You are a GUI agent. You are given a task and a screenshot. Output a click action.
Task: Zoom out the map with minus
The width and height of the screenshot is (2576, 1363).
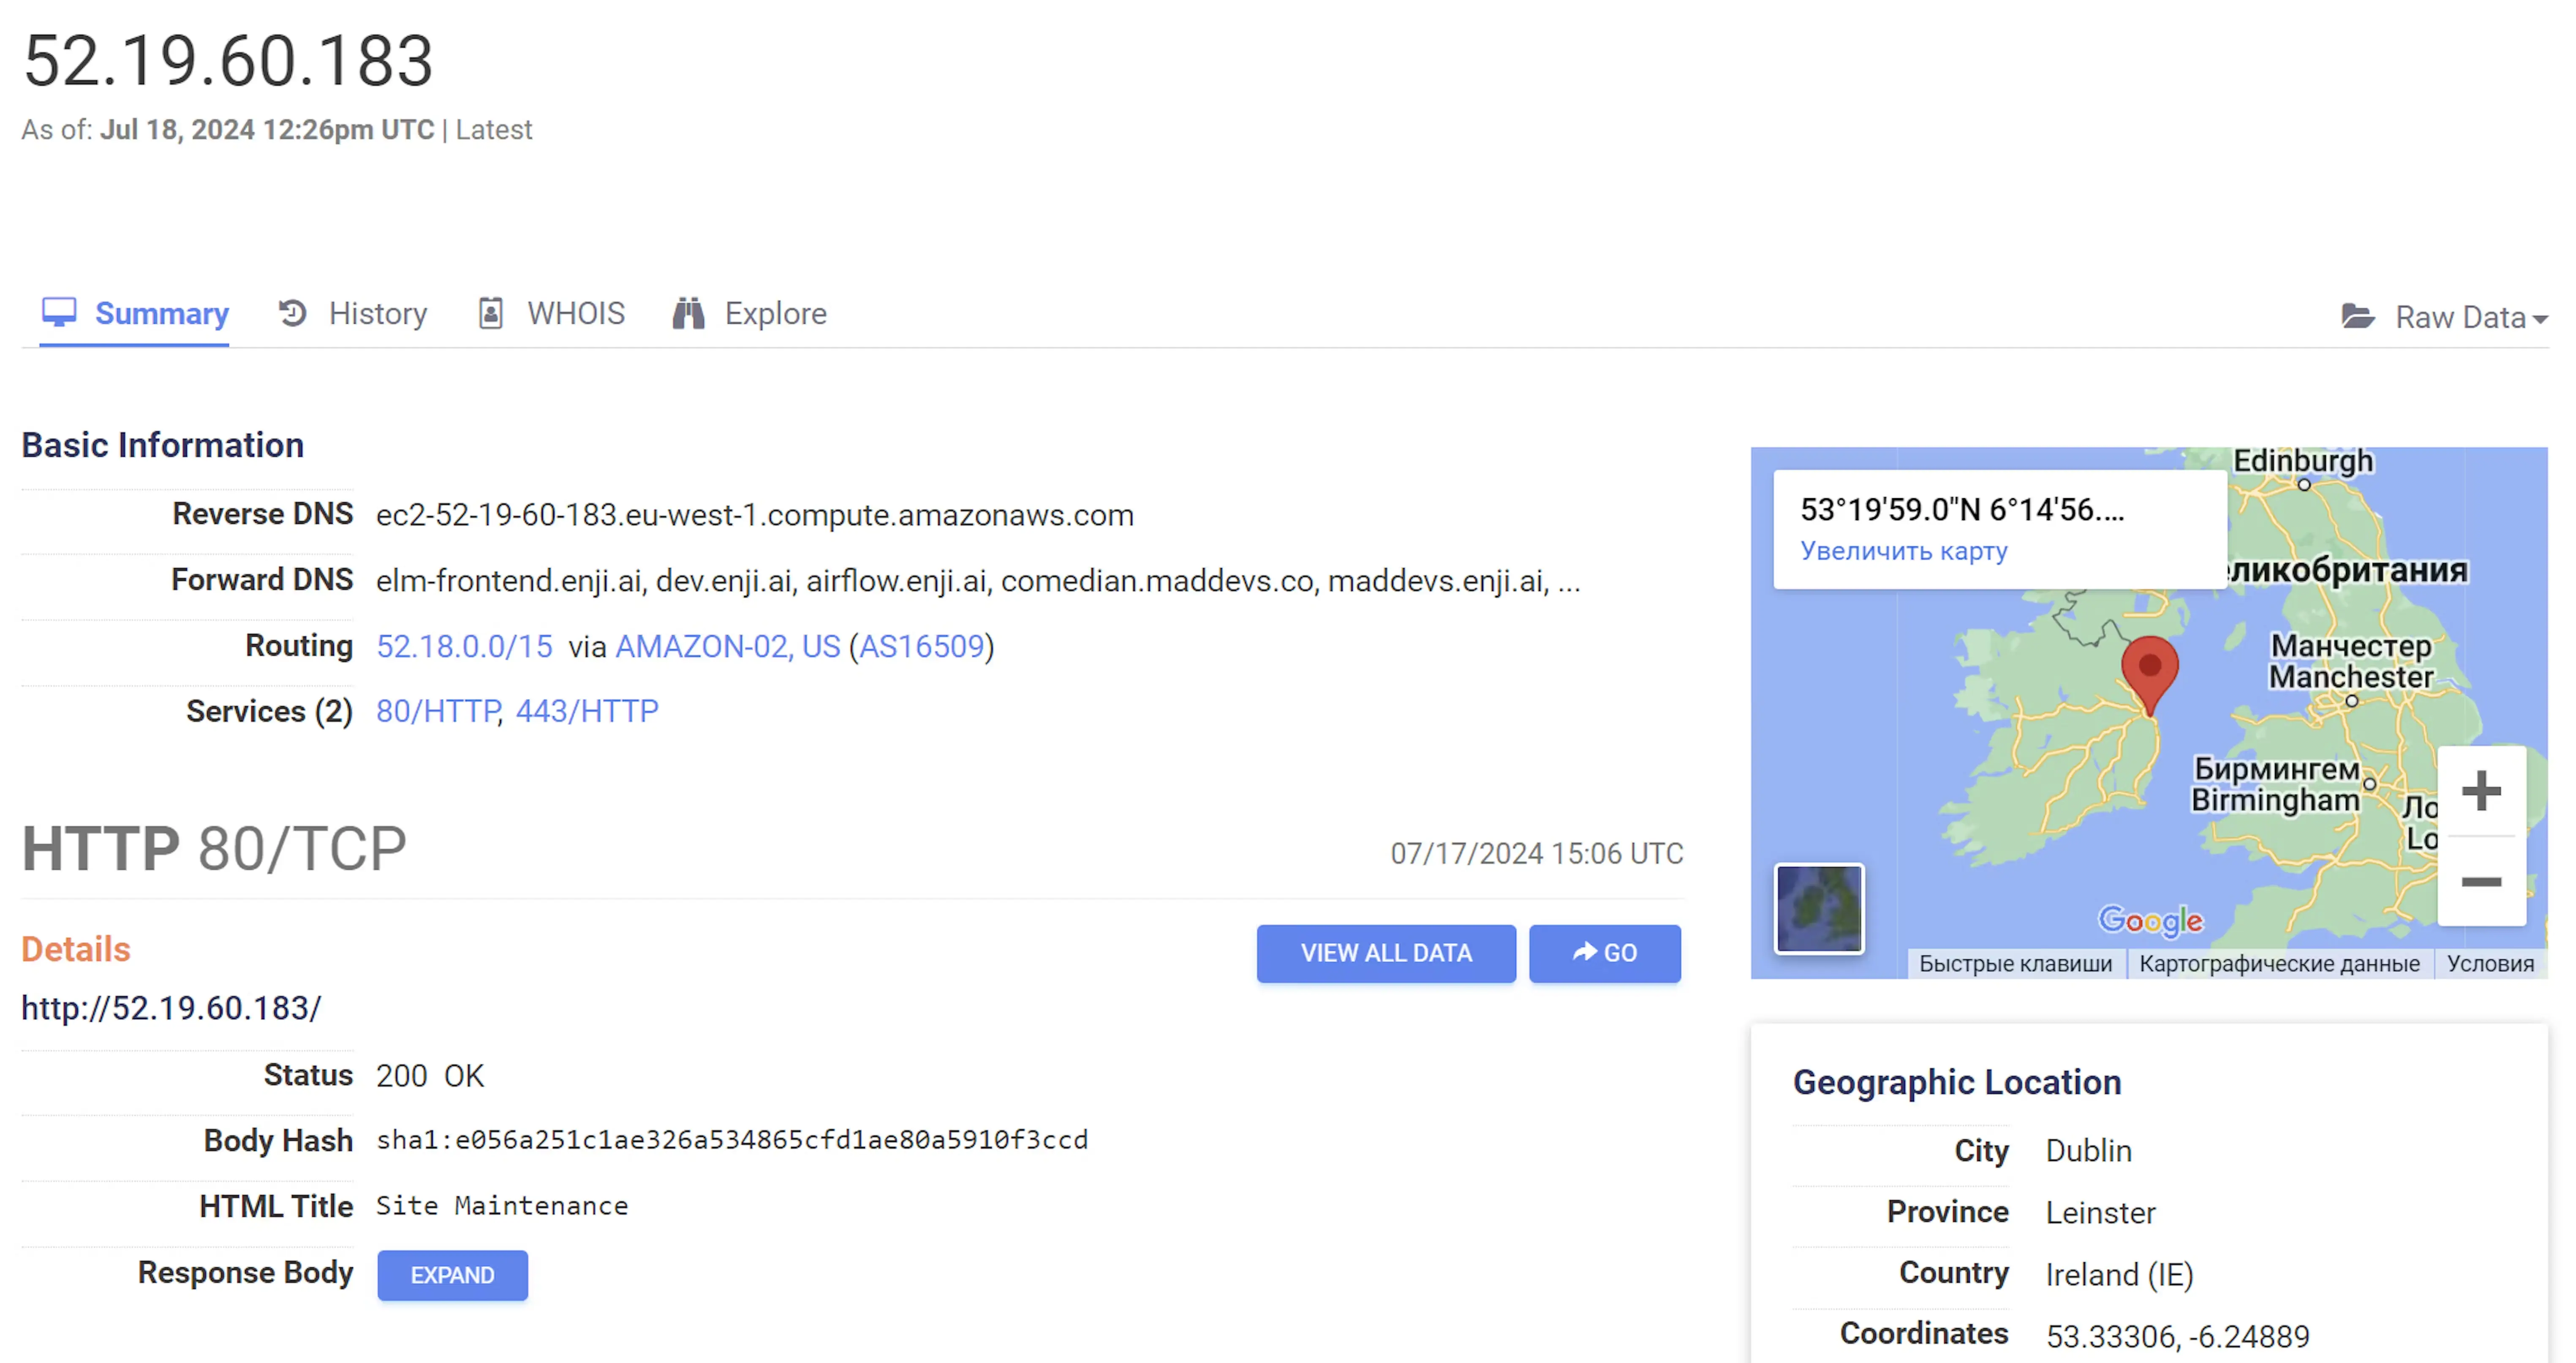(2481, 881)
